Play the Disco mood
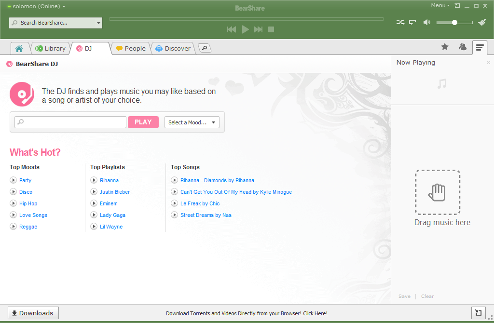Viewport: 494px width, 323px height. 13,192
